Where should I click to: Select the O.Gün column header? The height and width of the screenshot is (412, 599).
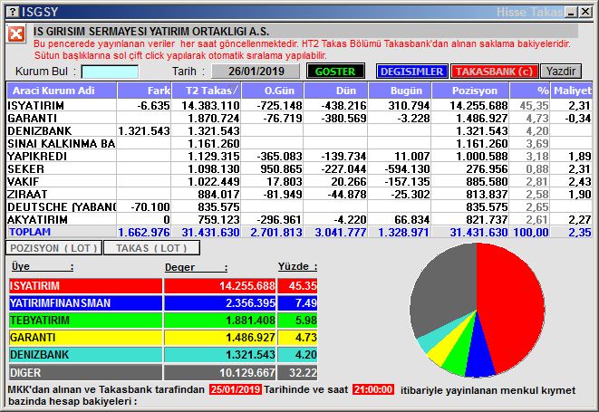tap(273, 91)
